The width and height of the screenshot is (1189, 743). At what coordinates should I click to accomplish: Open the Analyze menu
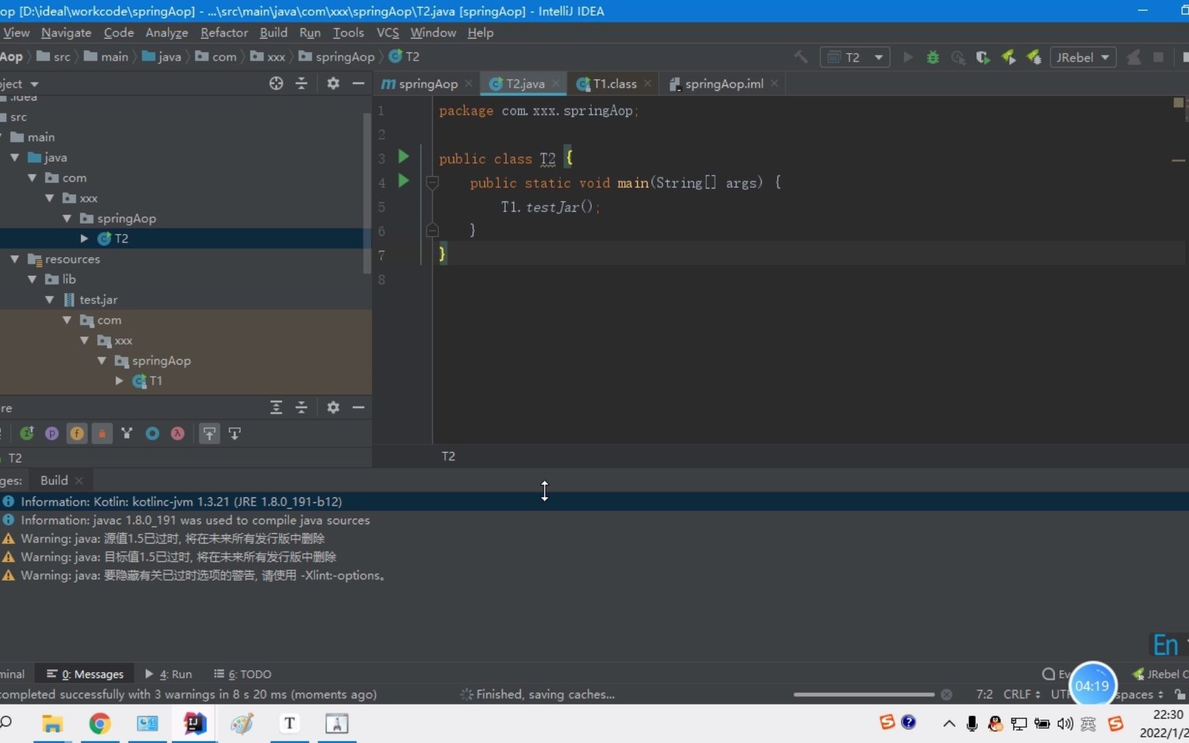[167, 32]
